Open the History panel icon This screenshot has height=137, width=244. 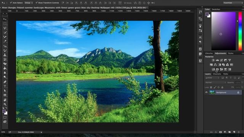click(x=200, y=12)
